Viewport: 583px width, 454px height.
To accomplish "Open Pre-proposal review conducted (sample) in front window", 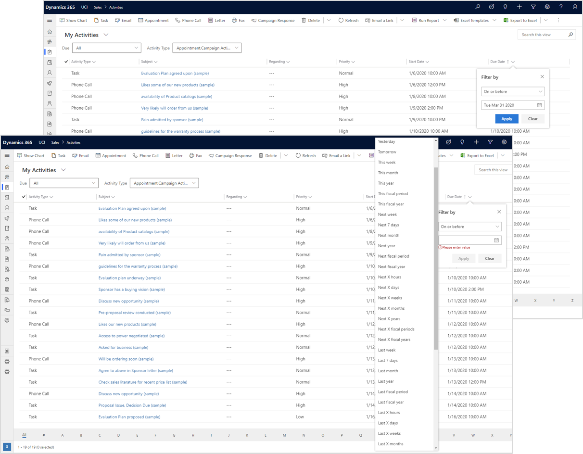I will [x=135, y=313].
